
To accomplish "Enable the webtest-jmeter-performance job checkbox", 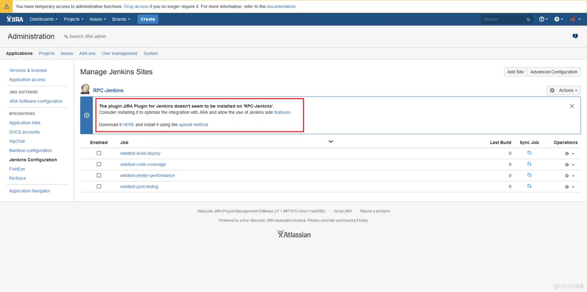I will pyautogui.click(x=99, y=175).
